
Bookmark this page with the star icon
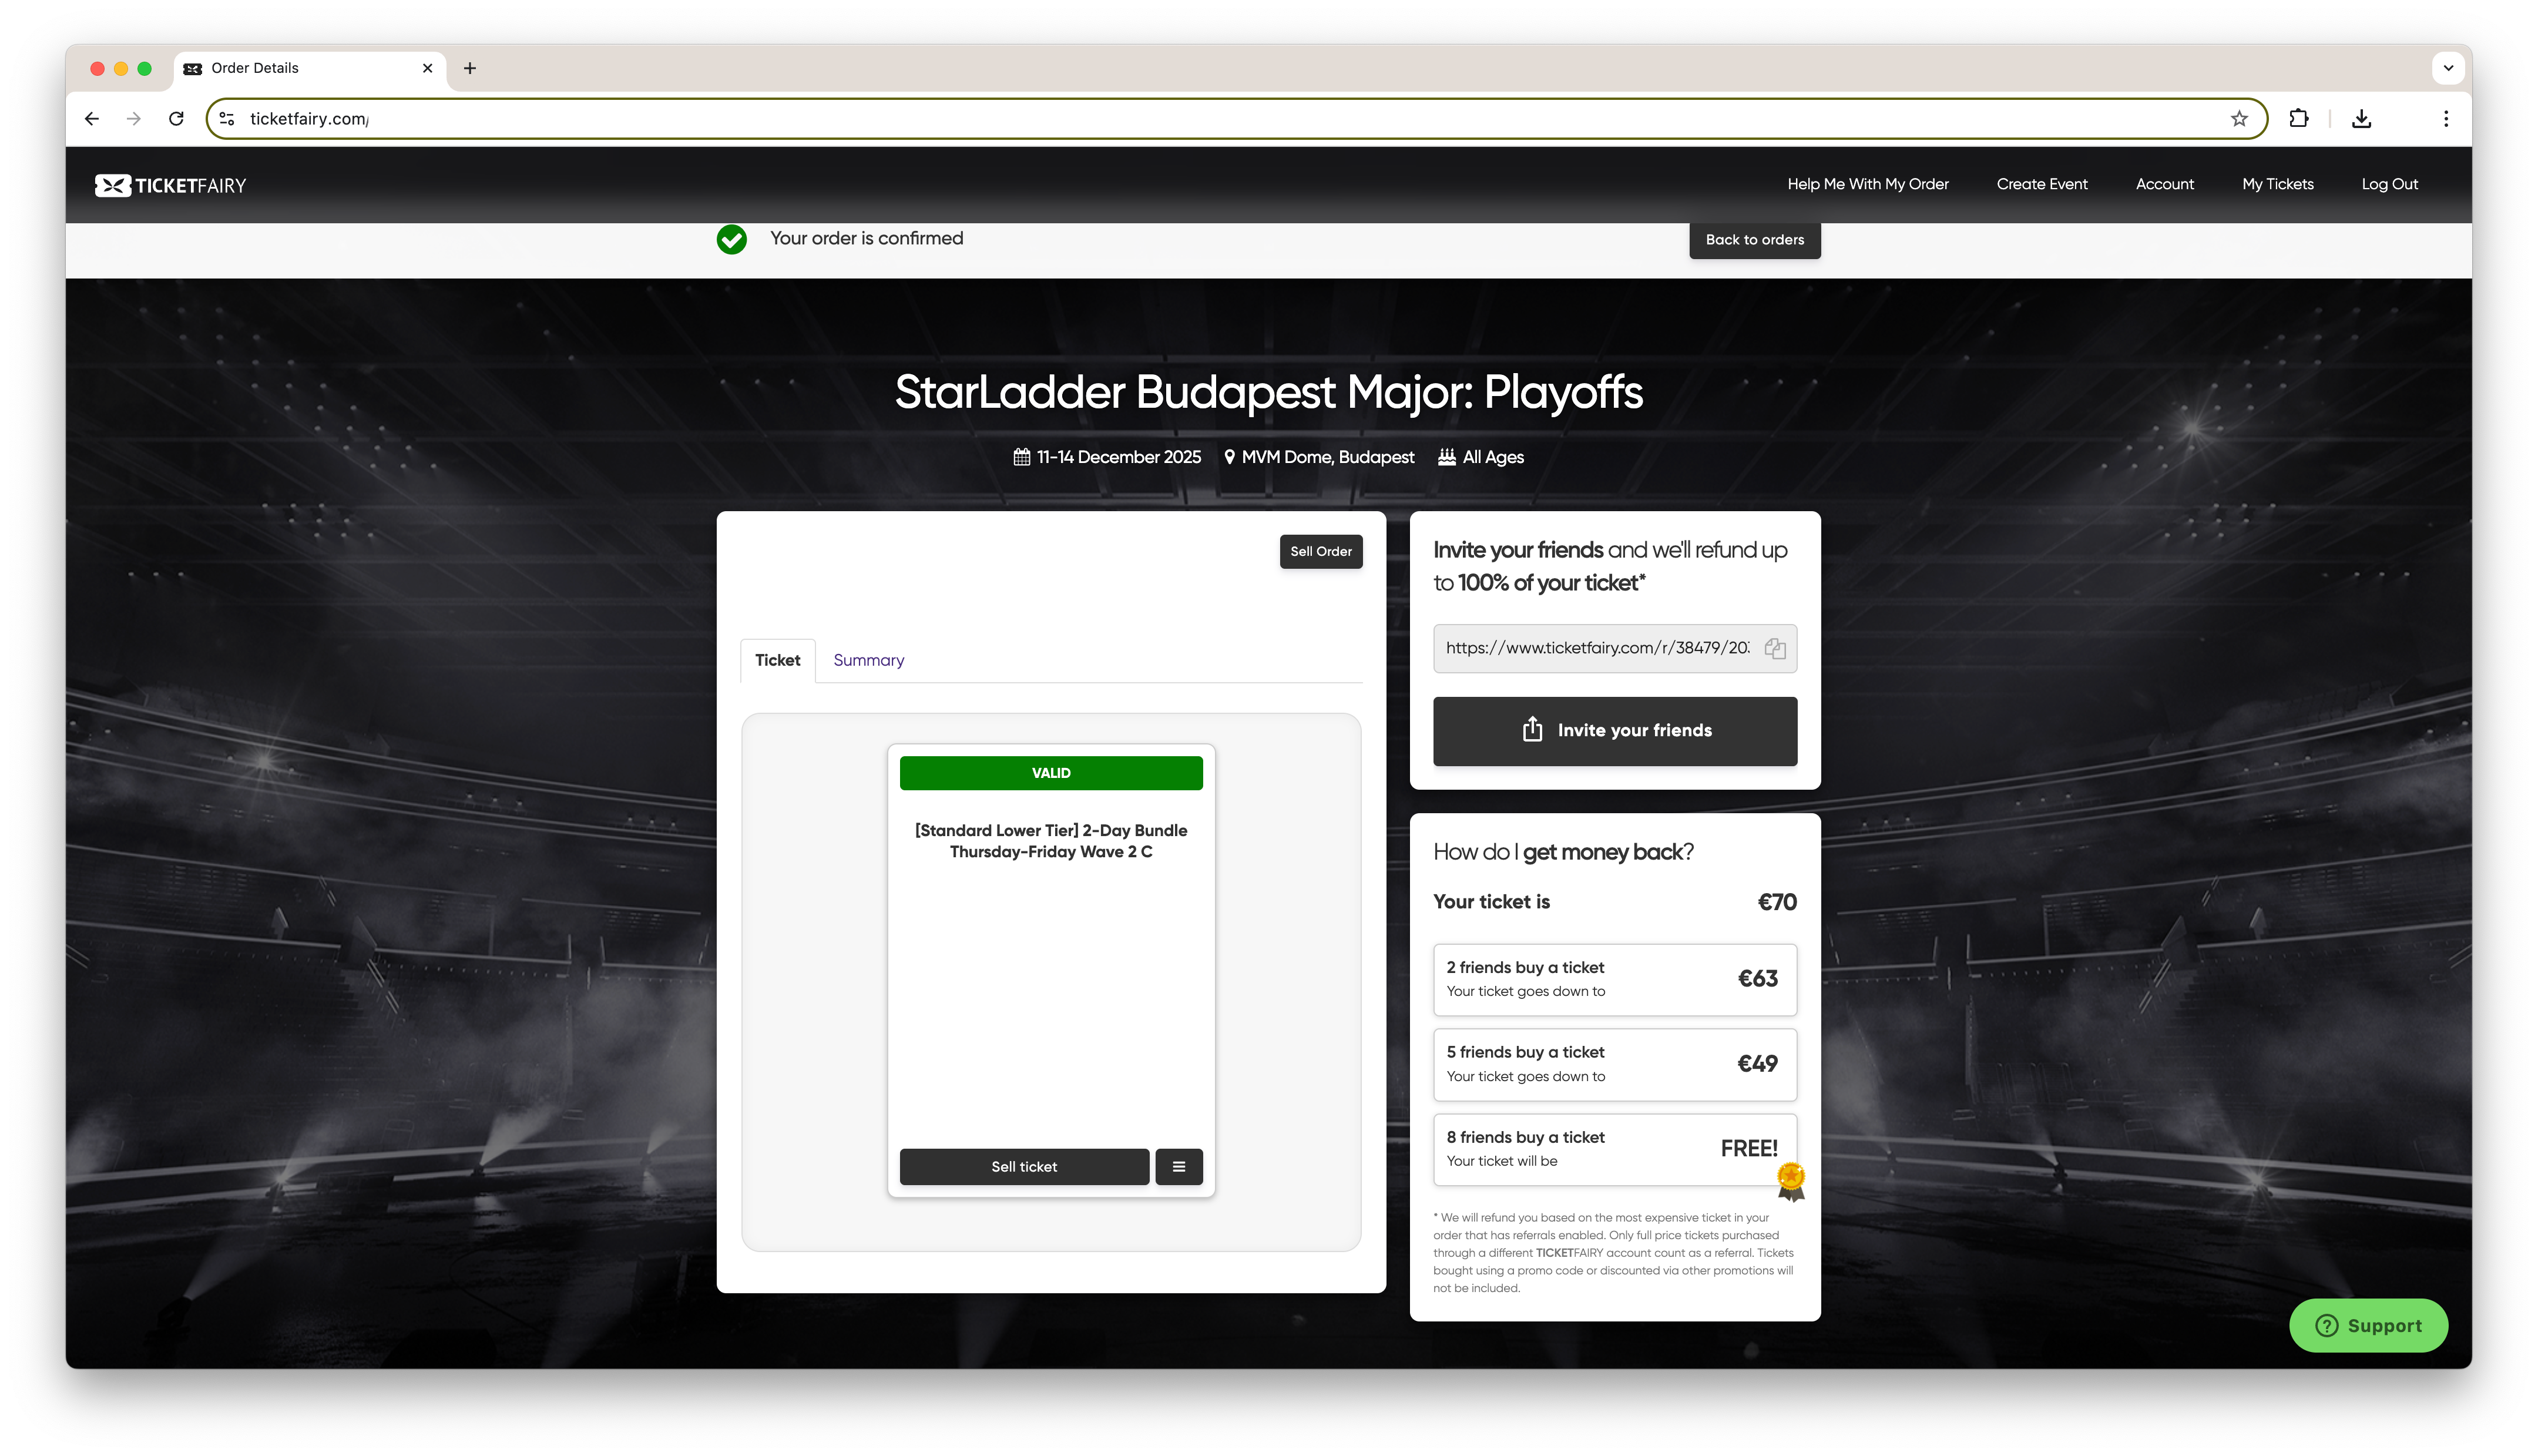click(2238, 119)
